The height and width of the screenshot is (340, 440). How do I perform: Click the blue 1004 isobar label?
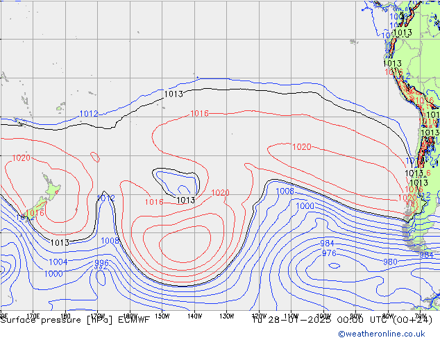(58, 262)
